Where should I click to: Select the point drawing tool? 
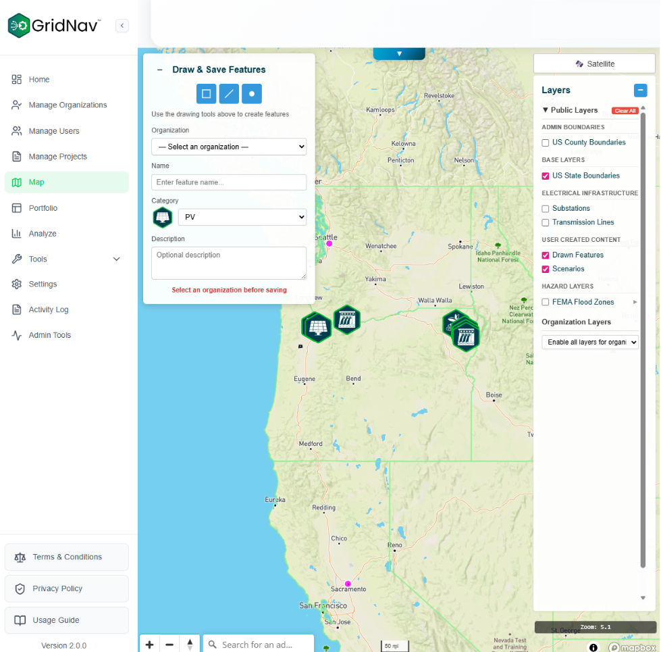(x=251, y=93)
